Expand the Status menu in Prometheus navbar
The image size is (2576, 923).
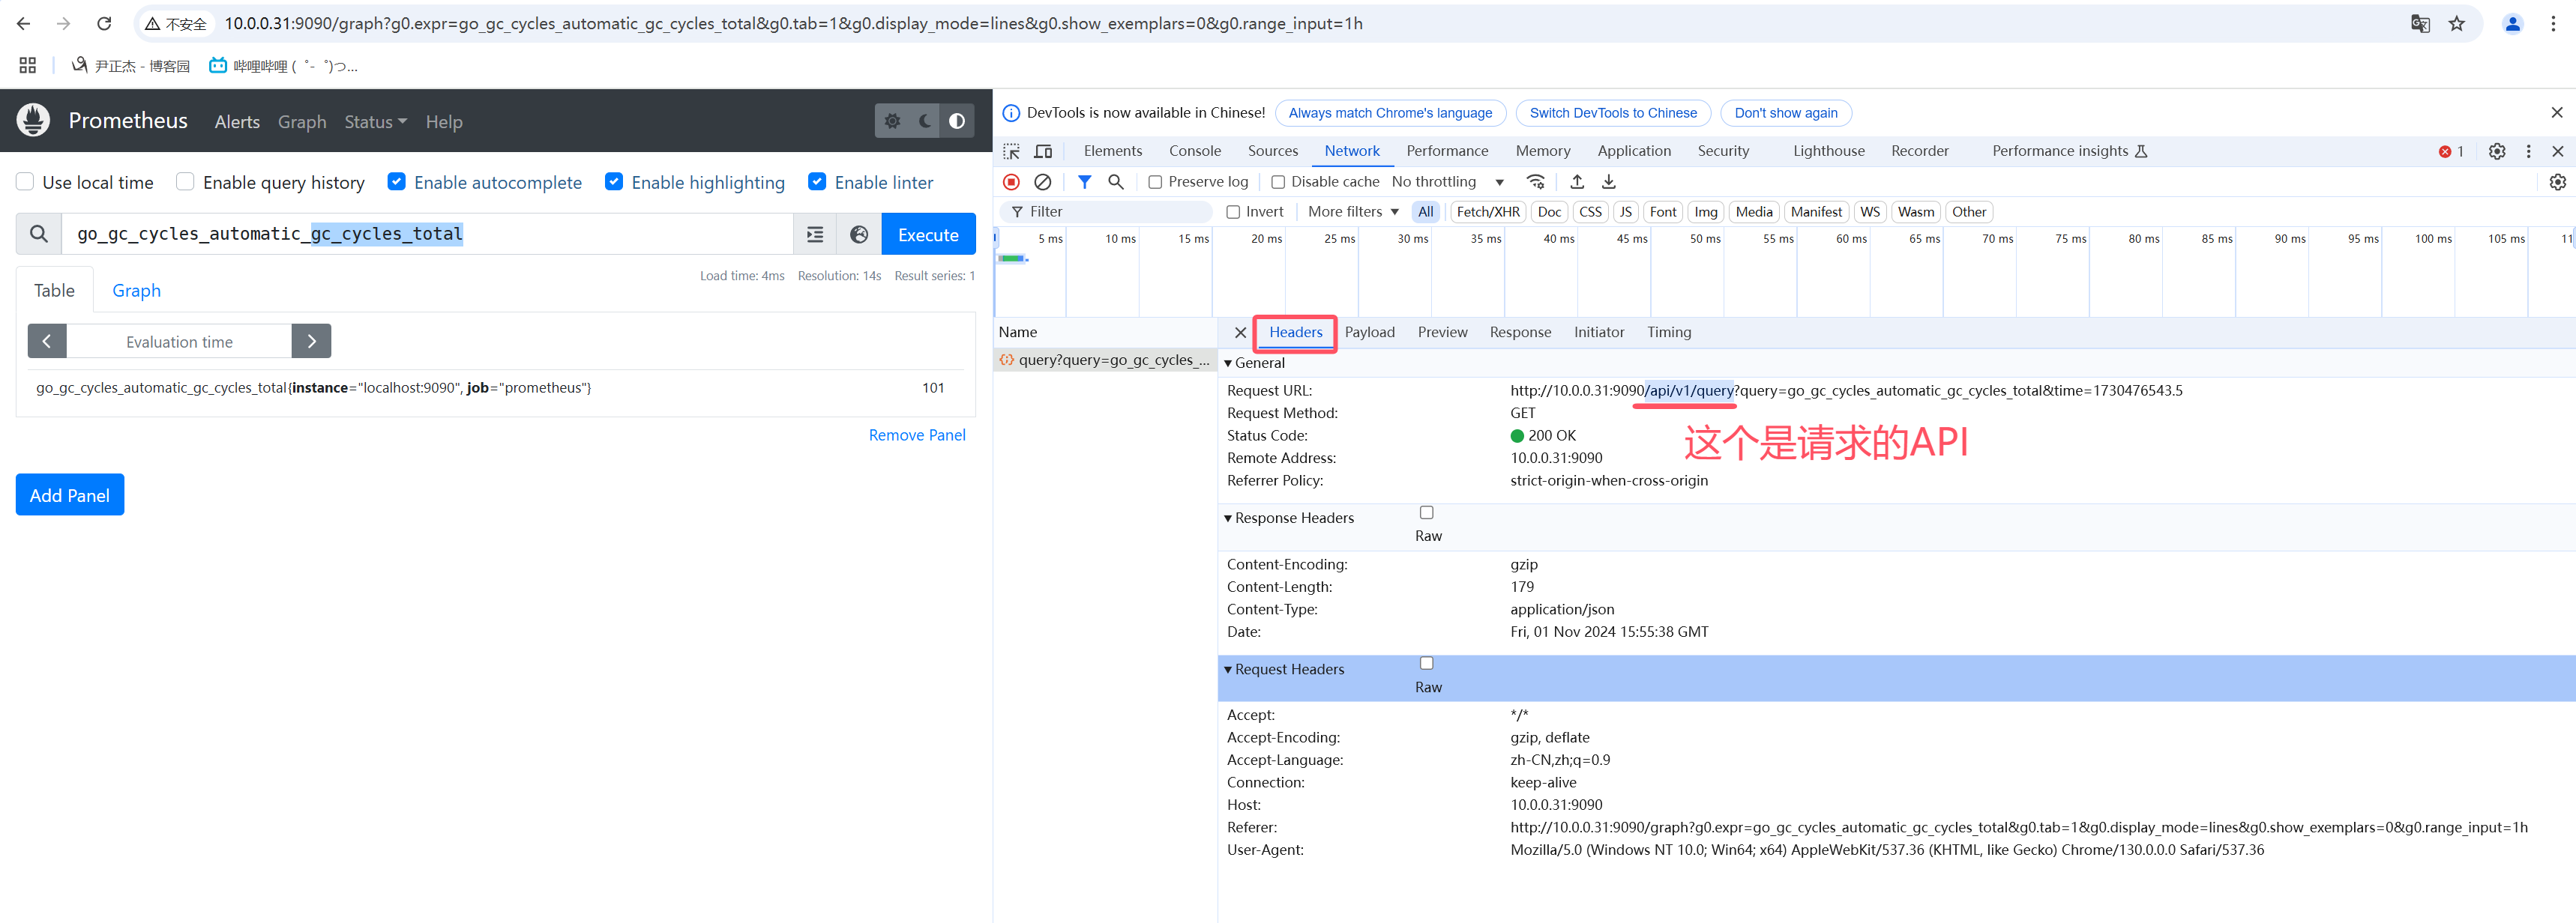[x=375, y=122]
